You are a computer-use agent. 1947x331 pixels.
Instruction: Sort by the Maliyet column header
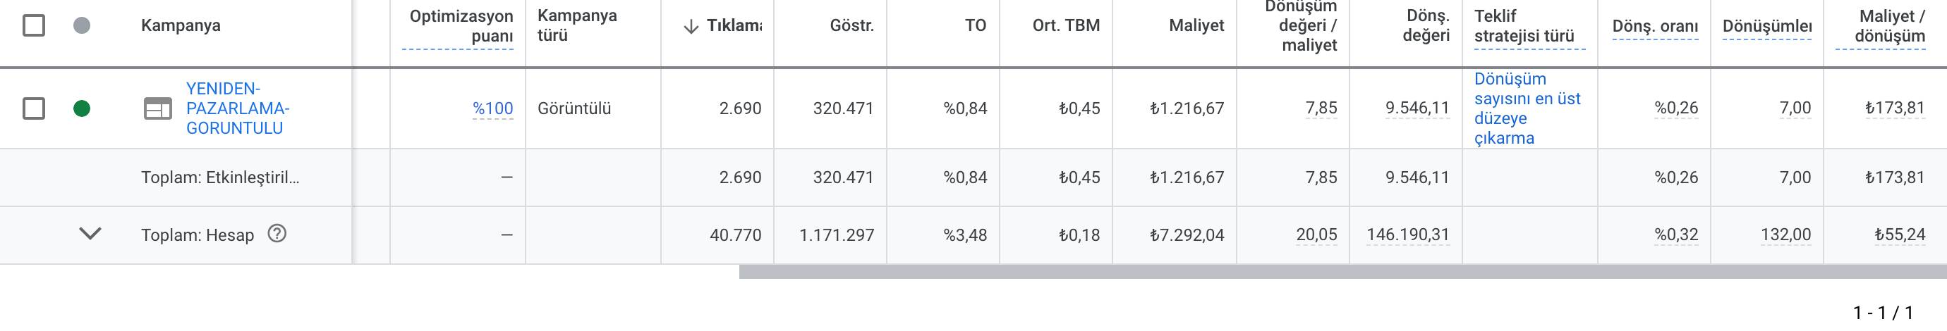pyautogui.click(x=1196, y=25)
